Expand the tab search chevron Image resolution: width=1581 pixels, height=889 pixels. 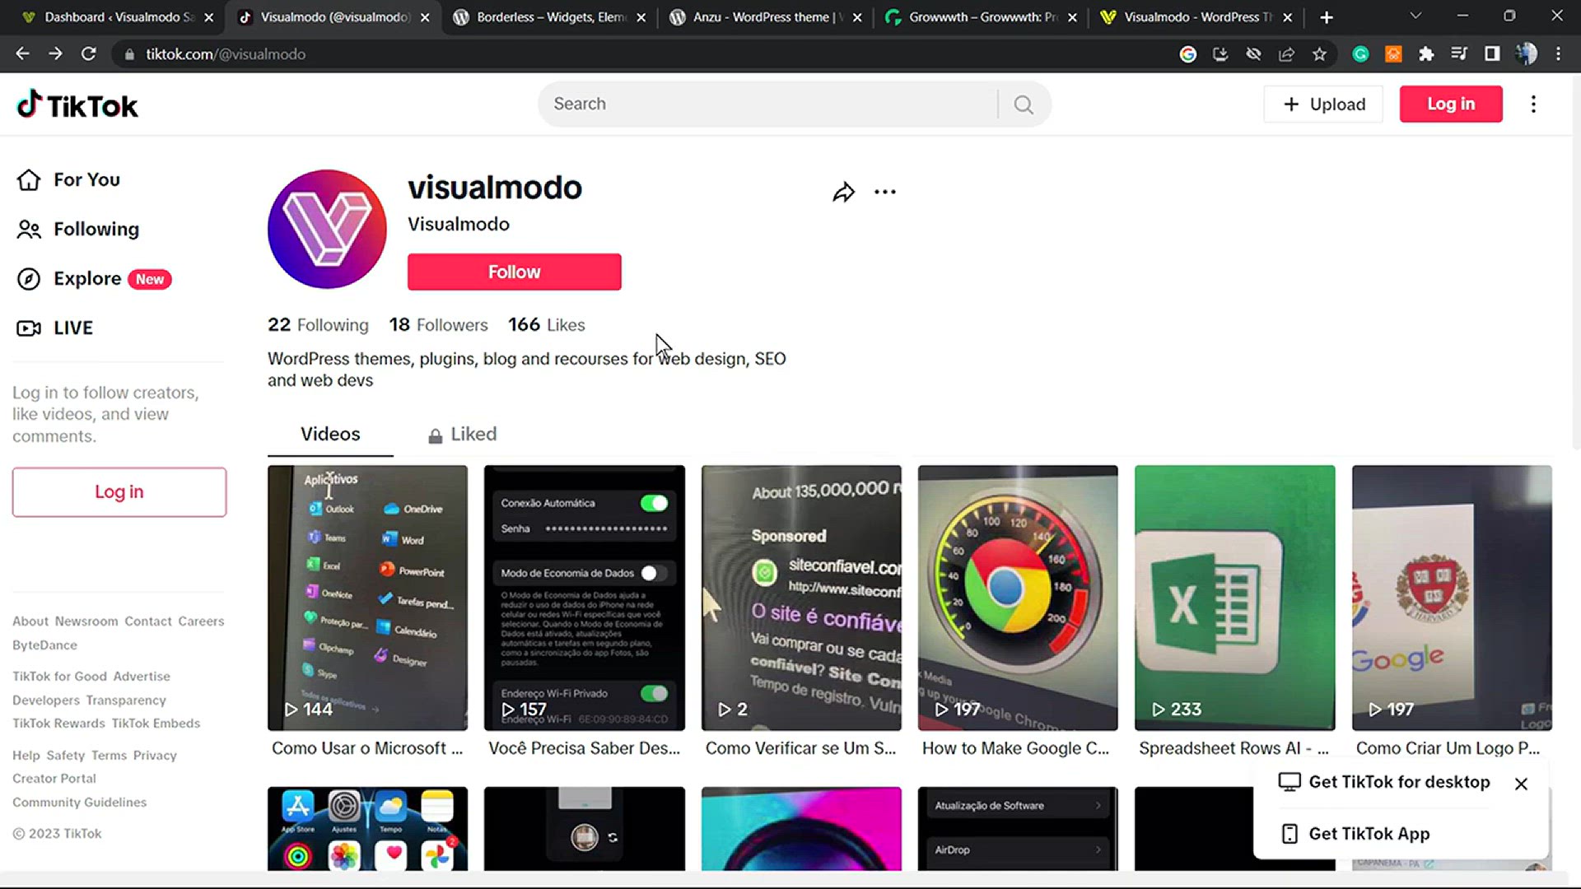point(1415,16)
